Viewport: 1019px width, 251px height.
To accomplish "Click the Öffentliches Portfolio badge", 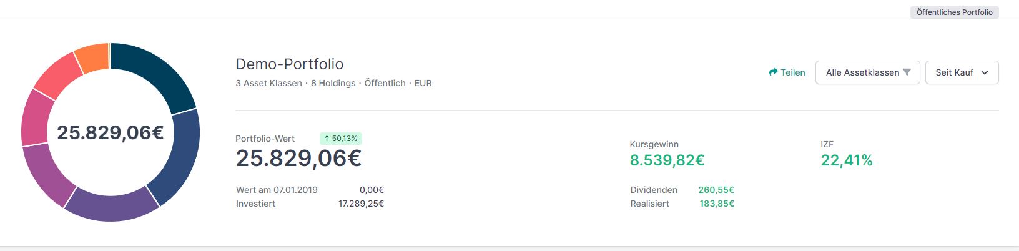I will pos(954,12).
